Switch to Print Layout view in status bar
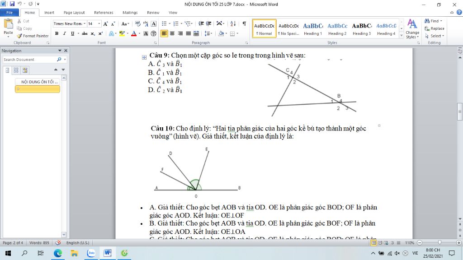Image resolution: width=463 pixels, height=260 pixels. click(373, 243)
